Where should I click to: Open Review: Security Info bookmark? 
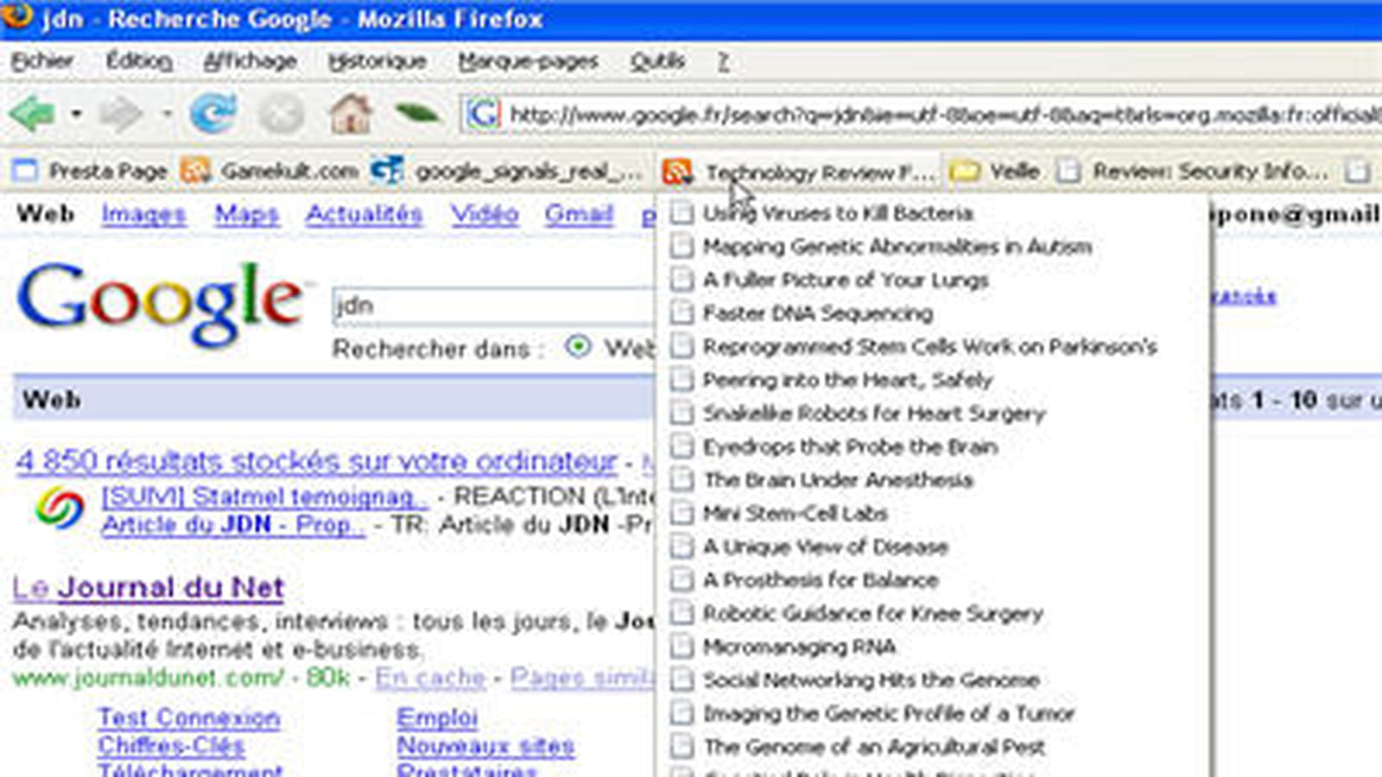click(x=1193, y=171)
